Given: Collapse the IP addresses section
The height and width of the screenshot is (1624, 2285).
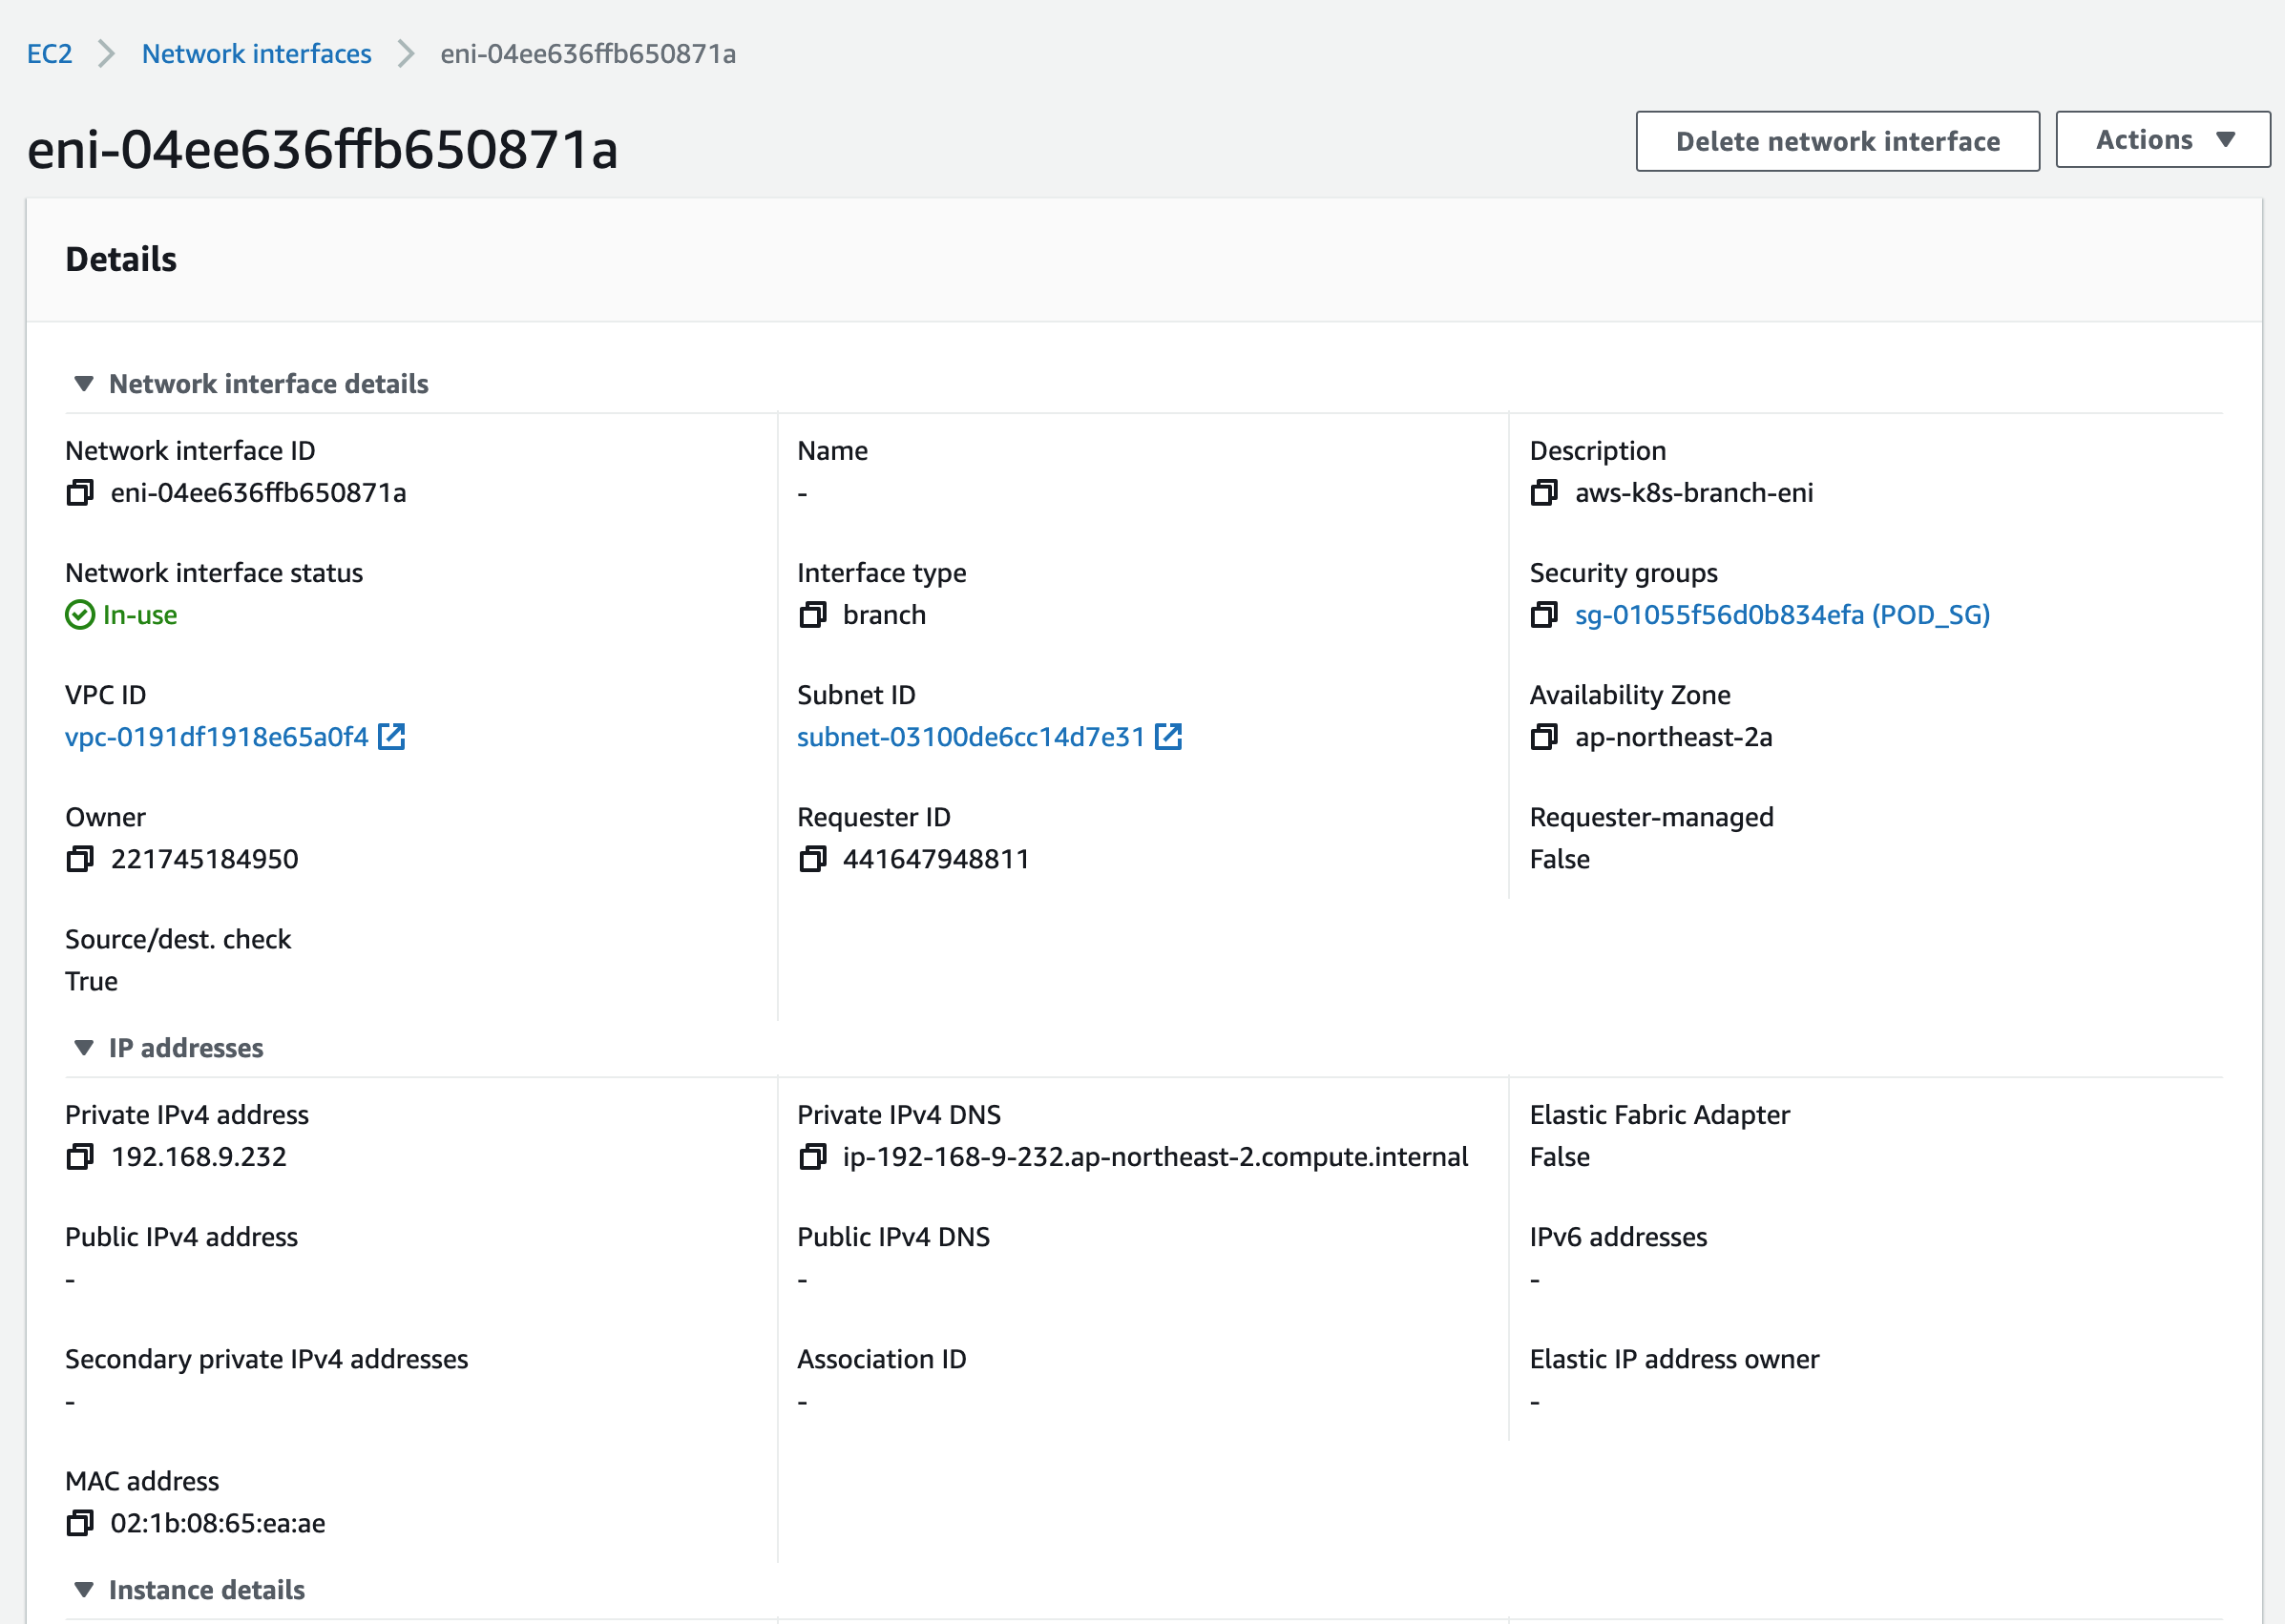Looking at the screenshot, I should (84, 1048).
